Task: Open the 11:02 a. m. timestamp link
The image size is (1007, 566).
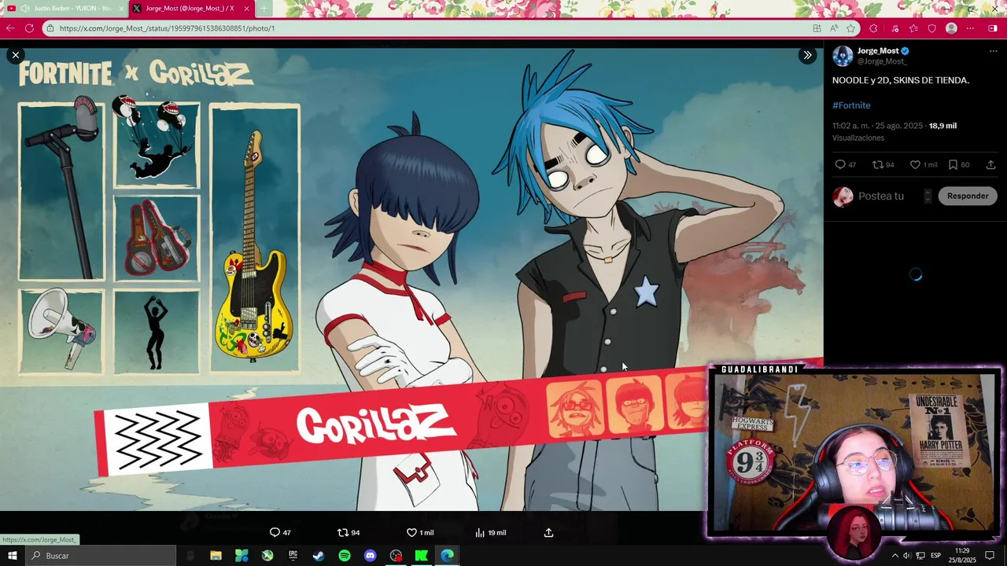Action: pyautogui.click(x=877, y=126)
